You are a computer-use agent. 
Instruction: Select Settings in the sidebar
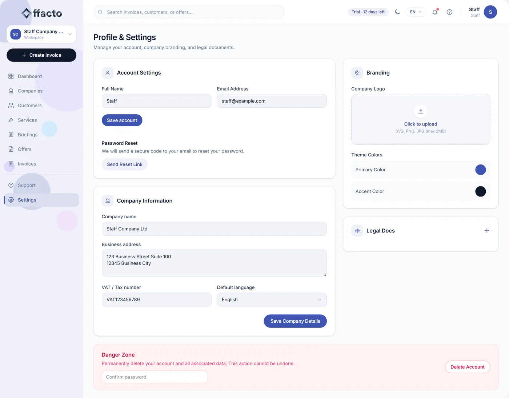click(41, 200)
